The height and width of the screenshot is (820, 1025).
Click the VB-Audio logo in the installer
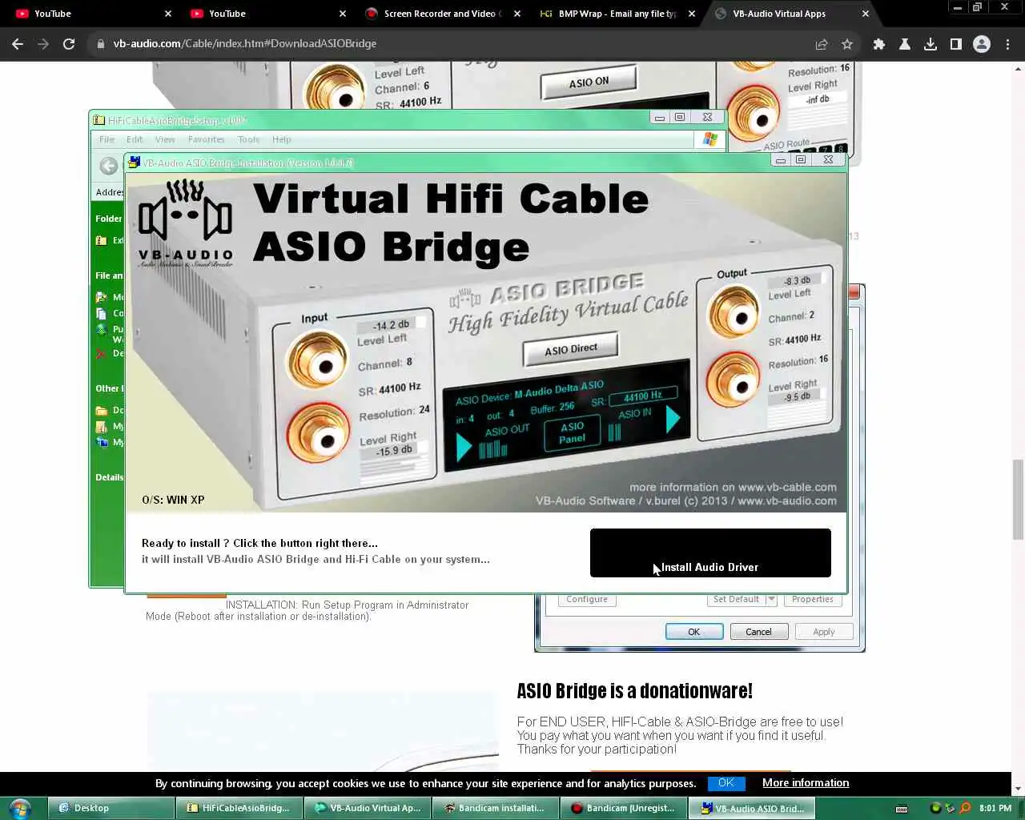click(x=186, y=223)
